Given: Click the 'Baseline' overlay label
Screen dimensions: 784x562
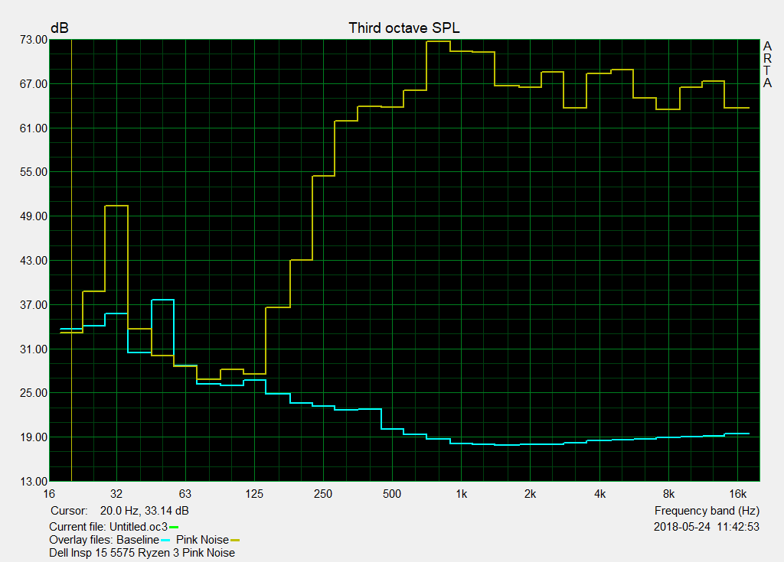Looking at the screenshot, I should 138,540.
